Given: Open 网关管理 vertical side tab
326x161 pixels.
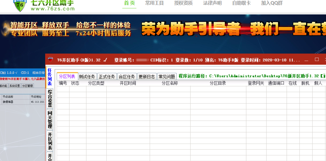Looking at the screenshot, I should [x=50, y=120].
